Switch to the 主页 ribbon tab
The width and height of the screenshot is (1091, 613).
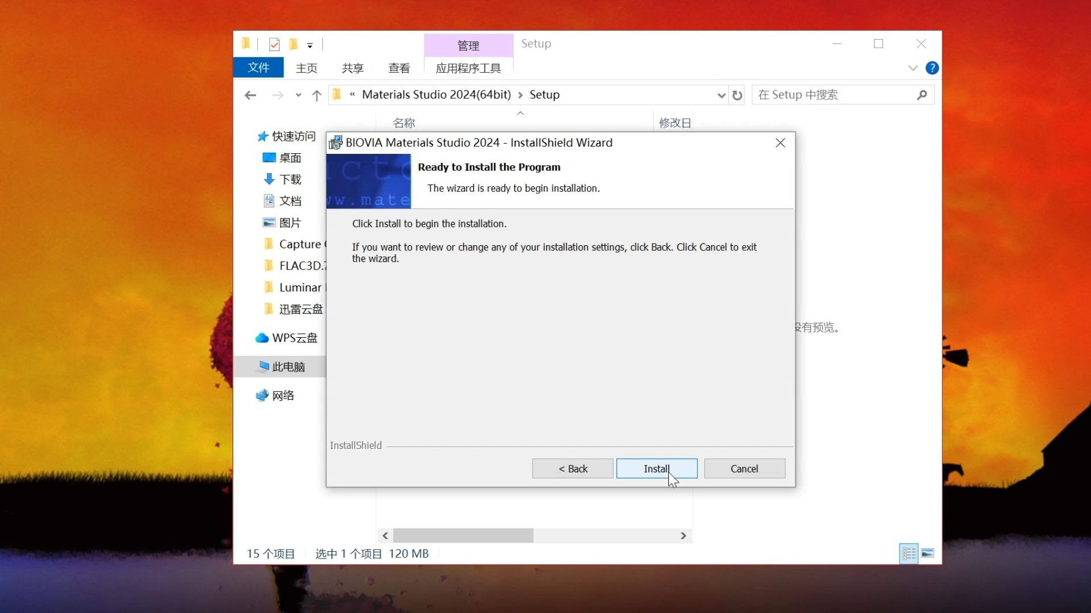coord(306,68)
